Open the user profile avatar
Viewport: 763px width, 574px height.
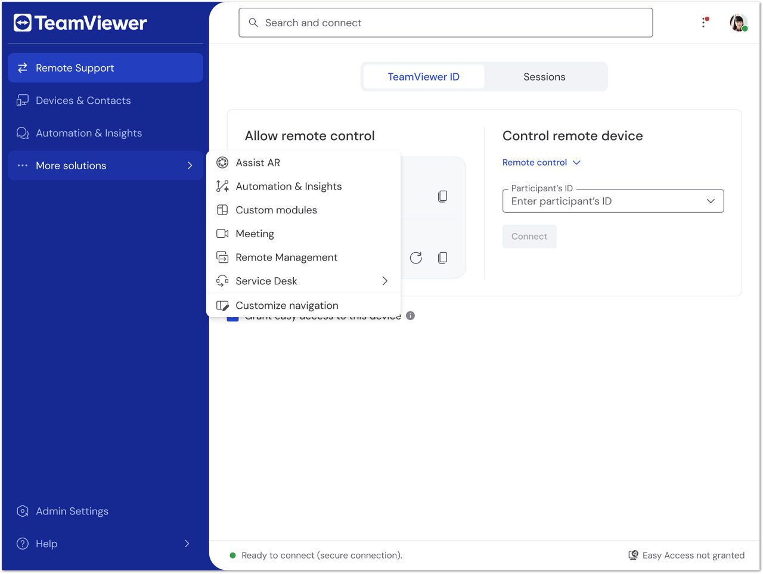[x=739, y=23]
